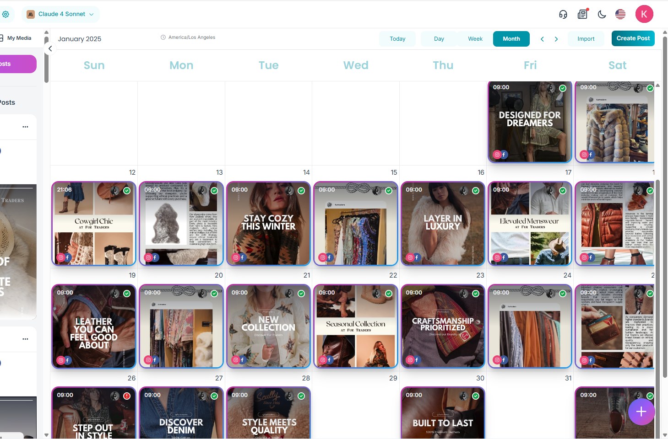Click Instagram icon on Layer In Luxury post
Viewport: 668px width, 439px height.
410,257
